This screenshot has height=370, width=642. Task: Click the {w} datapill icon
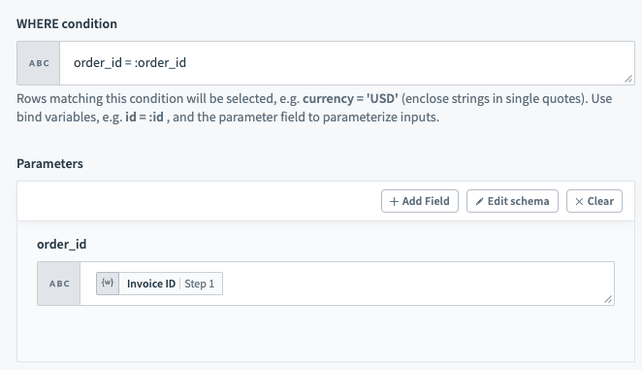click(x=108, y=284)
